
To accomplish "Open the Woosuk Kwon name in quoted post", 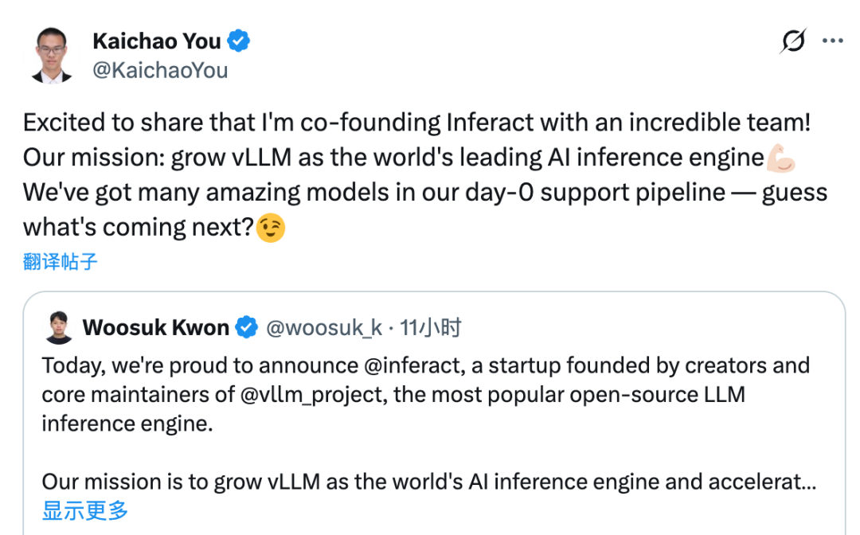I will [x=155, y=327].
